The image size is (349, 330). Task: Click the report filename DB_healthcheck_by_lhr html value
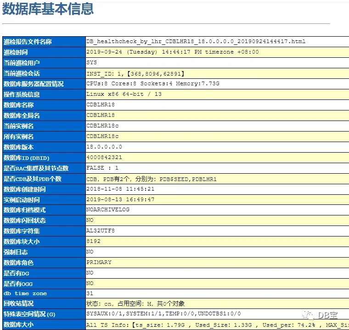[x=196, y=42]
